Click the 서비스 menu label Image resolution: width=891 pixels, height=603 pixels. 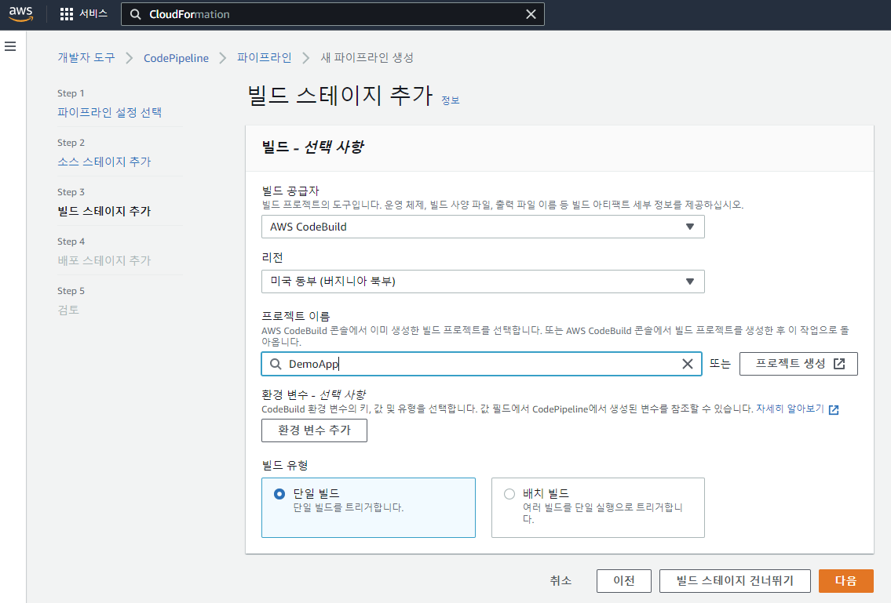point(93,13)
